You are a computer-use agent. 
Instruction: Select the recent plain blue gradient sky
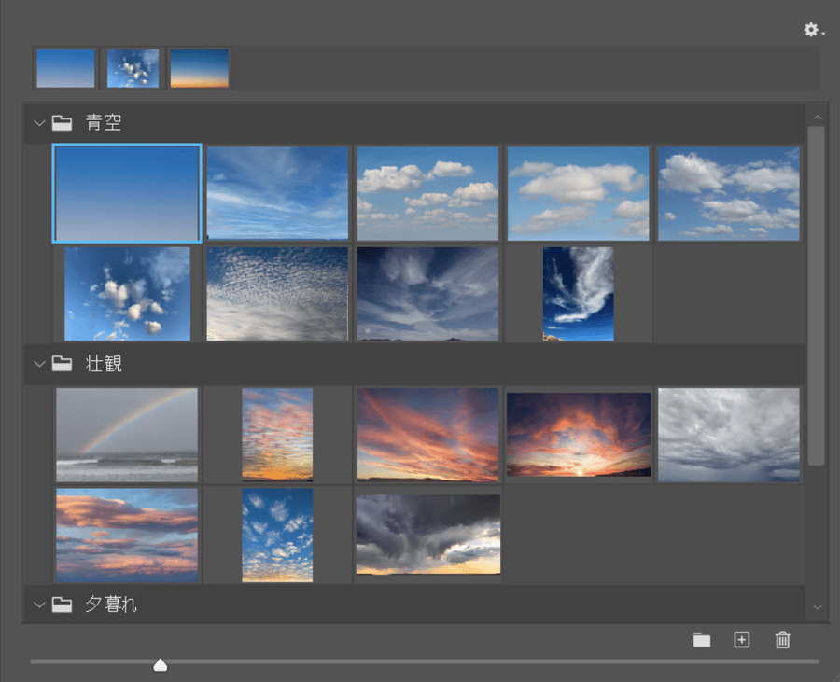point(65,68)
